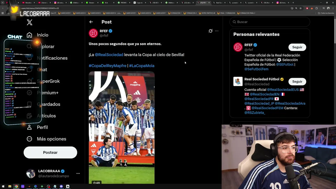Viewport: 336px width, 189px height.
Task: Open the MARCADOR 1 bookmark
Action: pyautogui.click(x=65, y=13)
